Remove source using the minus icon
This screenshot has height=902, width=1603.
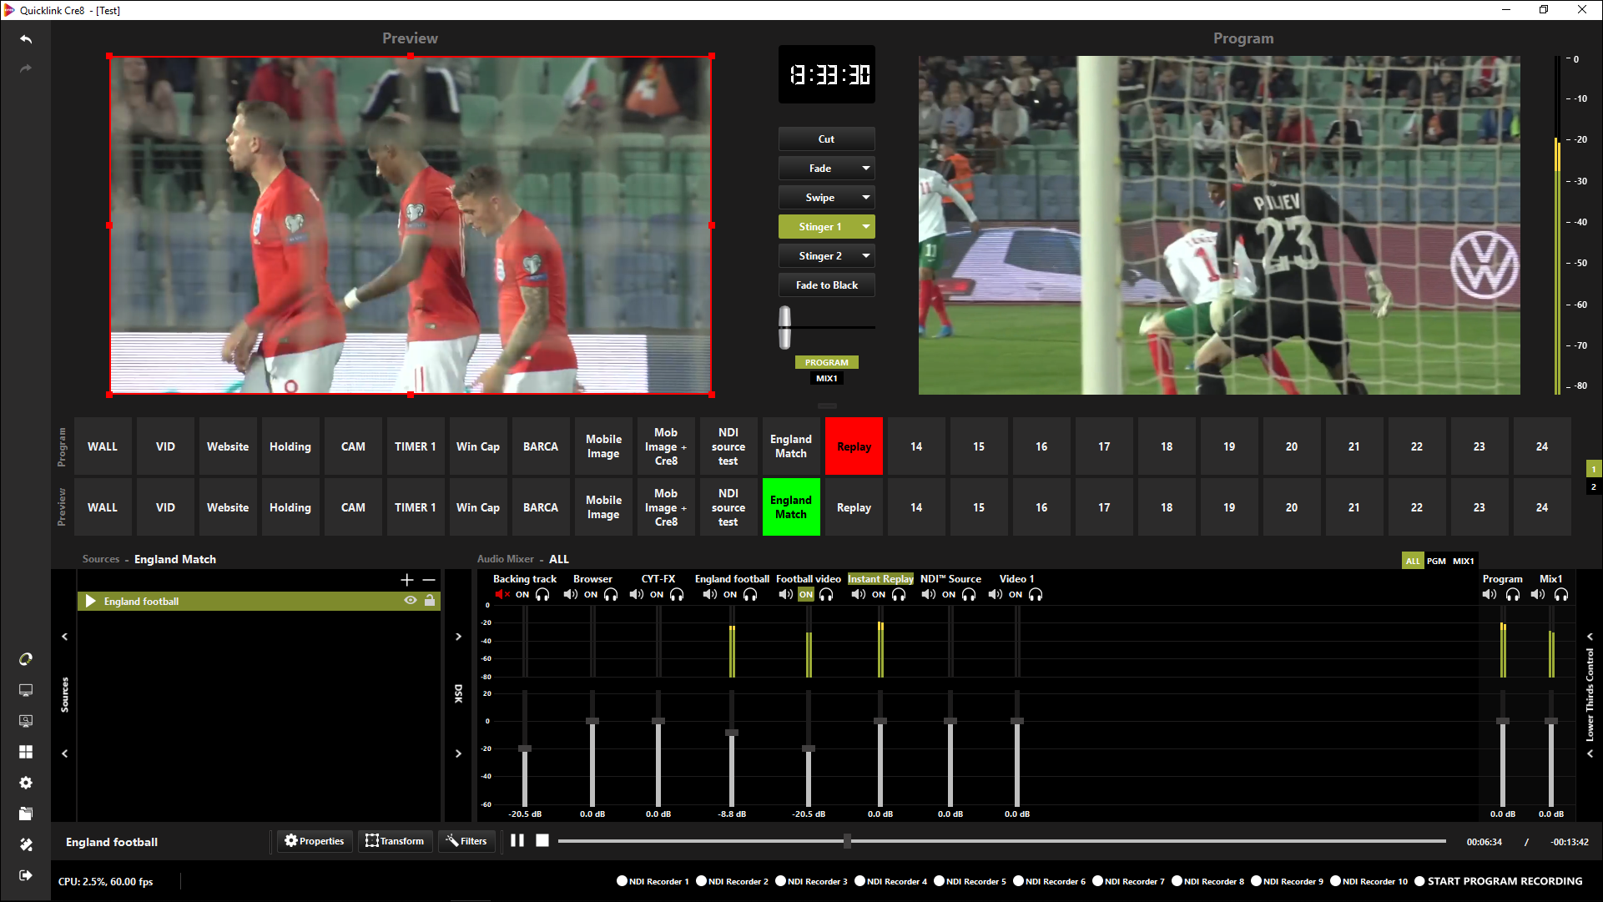pos(429,579)
